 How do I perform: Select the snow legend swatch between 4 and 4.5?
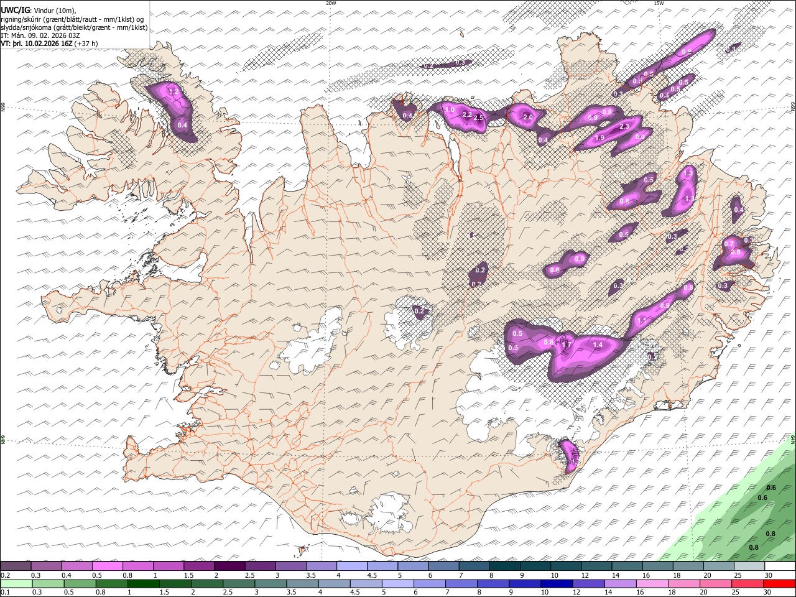[x=351, y=567]
